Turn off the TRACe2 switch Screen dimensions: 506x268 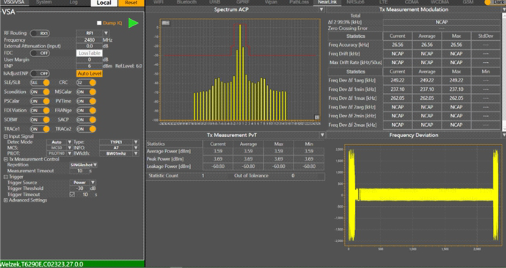(86, 129)
